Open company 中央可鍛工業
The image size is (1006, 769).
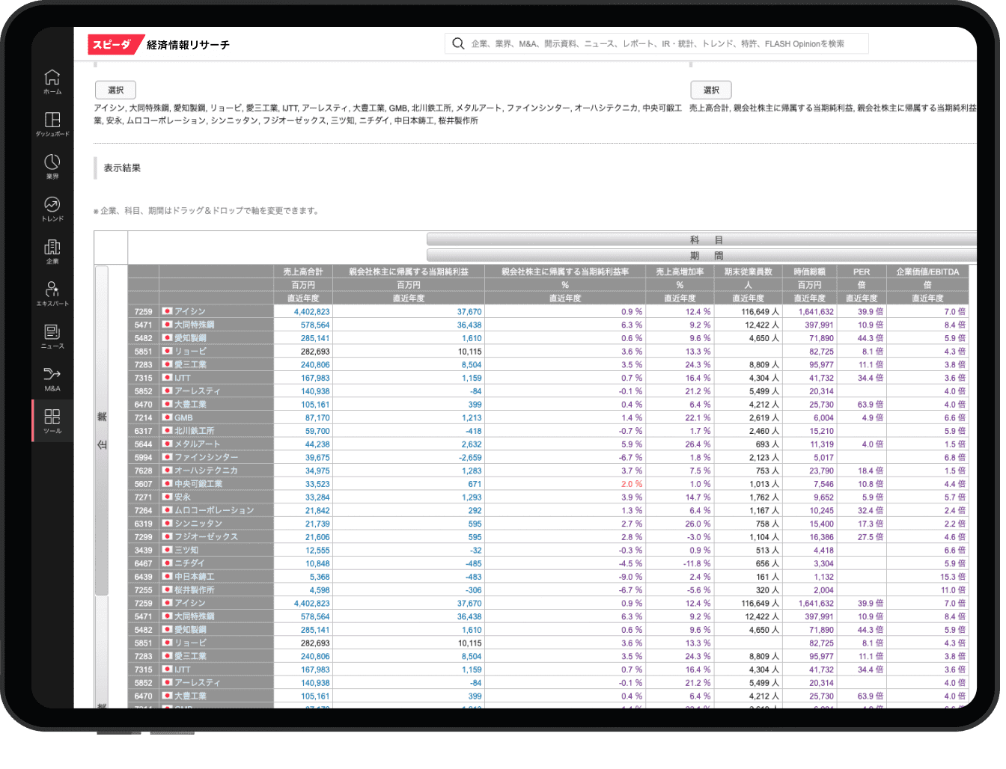tap(198, 484)
